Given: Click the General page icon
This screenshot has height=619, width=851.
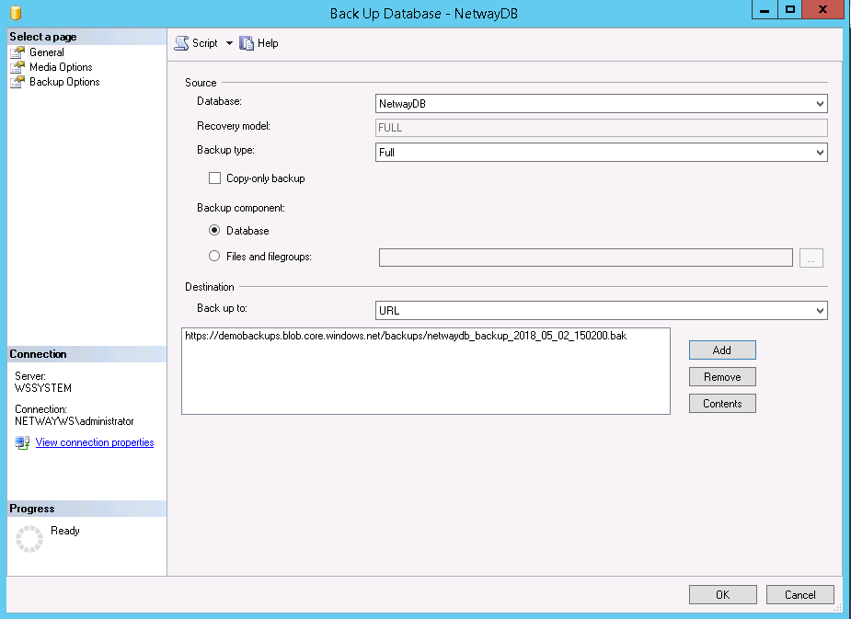Looking at the screenshot, I should coord(17,52).
